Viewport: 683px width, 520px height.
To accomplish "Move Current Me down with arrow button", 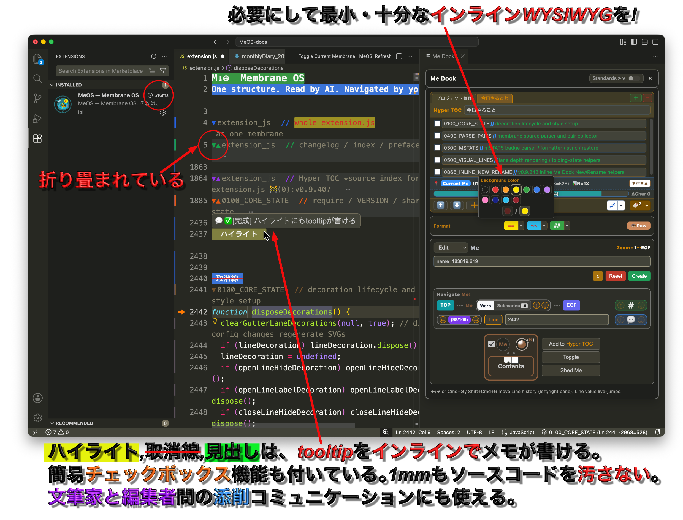I will tap(457, 205).
